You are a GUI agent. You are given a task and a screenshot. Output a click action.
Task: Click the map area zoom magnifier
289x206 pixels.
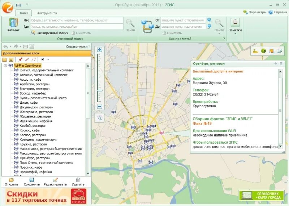pos(100,118)
